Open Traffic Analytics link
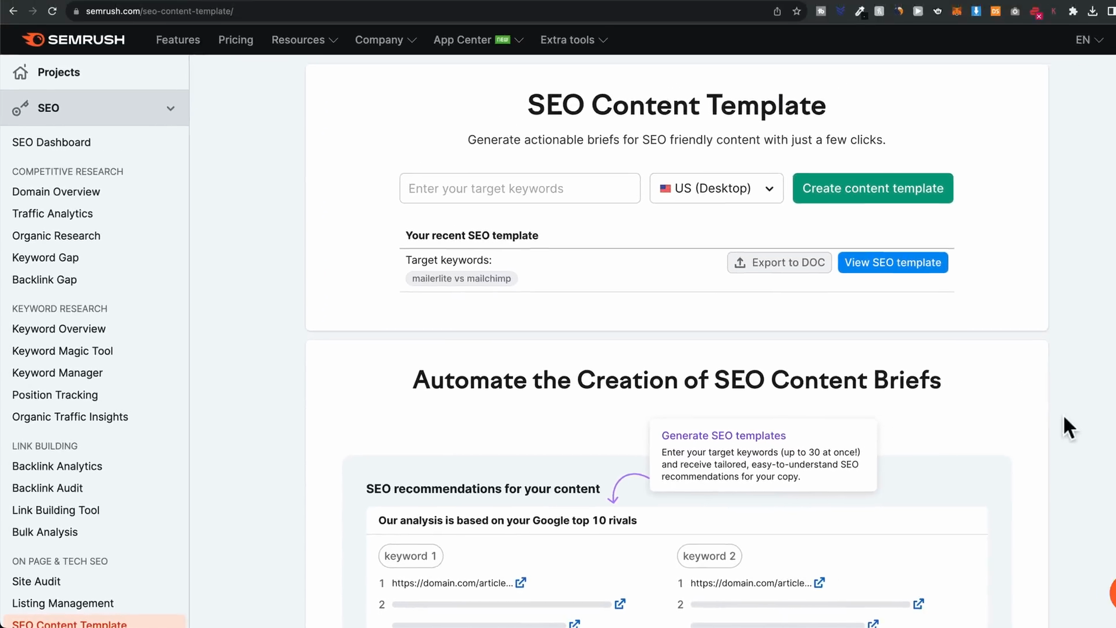 click(52, 214)
